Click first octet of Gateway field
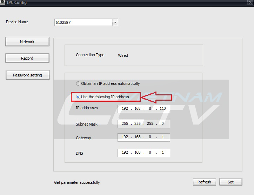 pyautogui.click(x=125, y=137)
